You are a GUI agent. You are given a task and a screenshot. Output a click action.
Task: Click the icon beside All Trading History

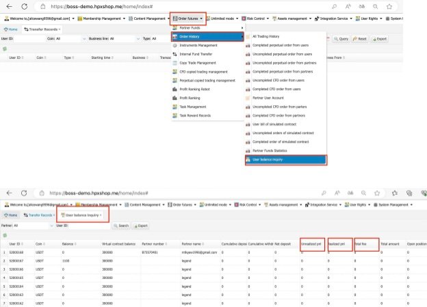pos(248,35)
